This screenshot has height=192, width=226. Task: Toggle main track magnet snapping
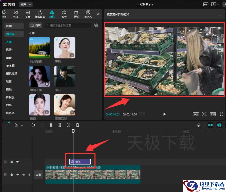click(x=211, y=125)
